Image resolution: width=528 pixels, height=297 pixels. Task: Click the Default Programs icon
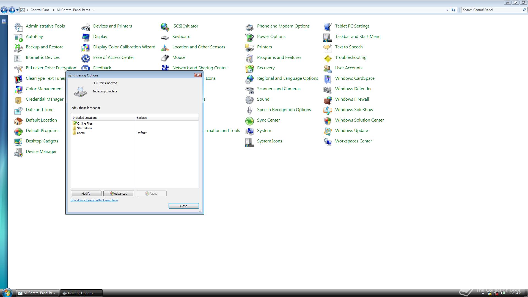pyautogui.click(x=18, y=131)
